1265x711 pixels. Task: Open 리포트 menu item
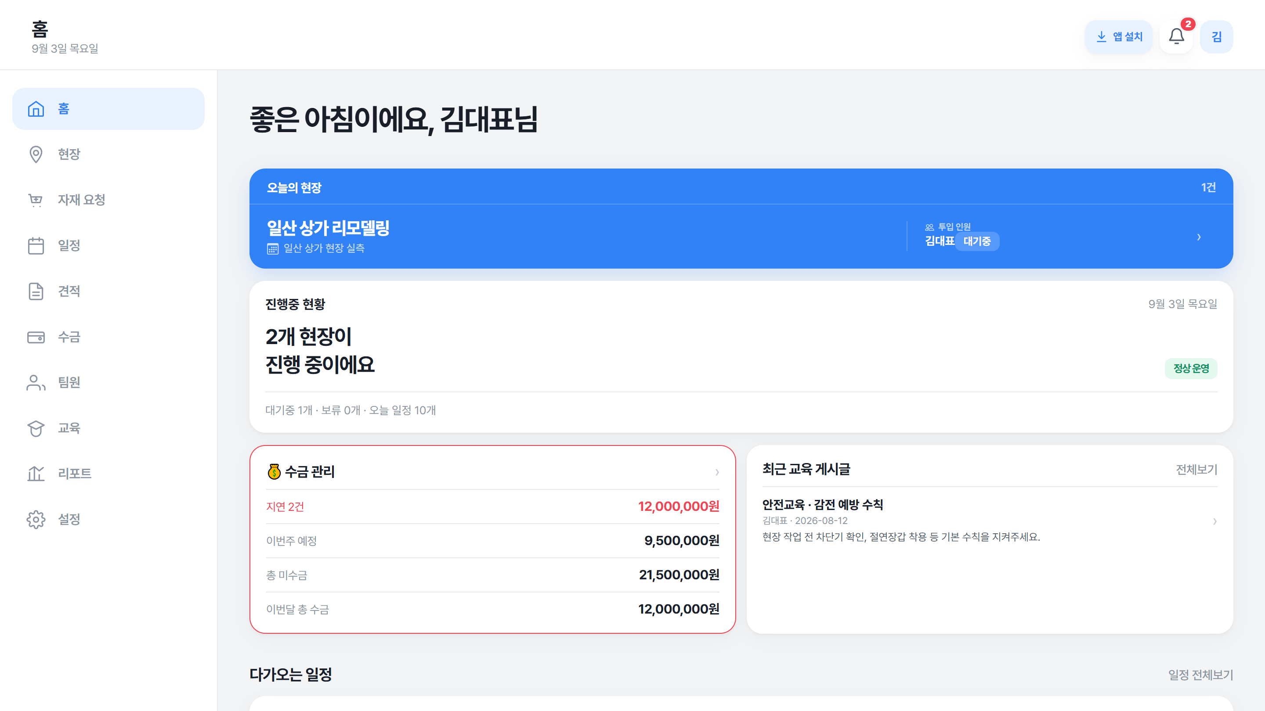point(108,474)
